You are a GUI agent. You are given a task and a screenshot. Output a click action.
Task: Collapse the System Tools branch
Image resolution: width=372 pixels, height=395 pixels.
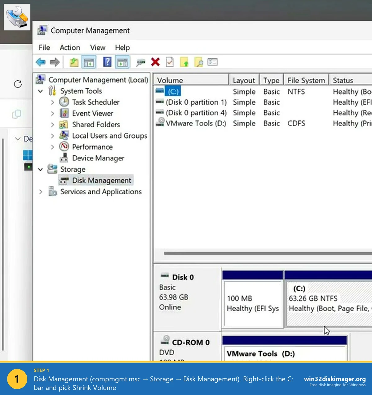[x=40, y=91]
